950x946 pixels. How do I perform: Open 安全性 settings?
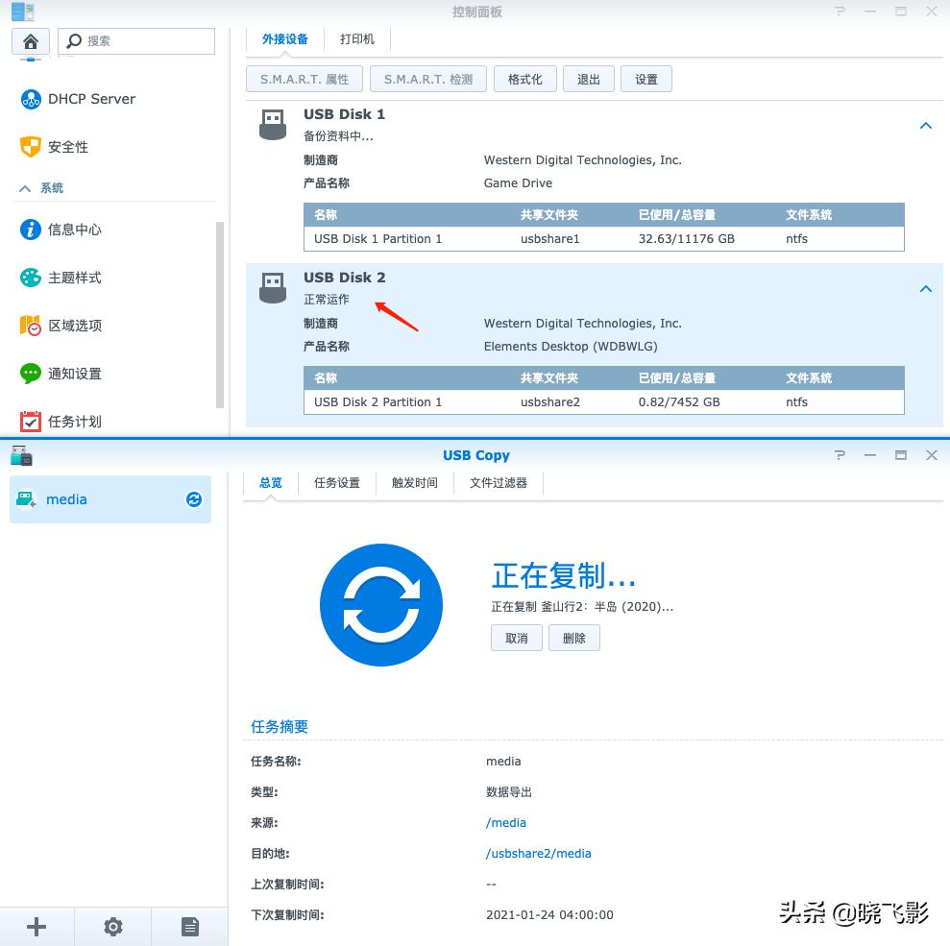tap(67, 147)
